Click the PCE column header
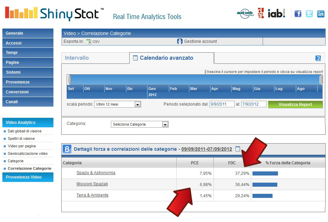328x222 pixels. coord(195,163)
